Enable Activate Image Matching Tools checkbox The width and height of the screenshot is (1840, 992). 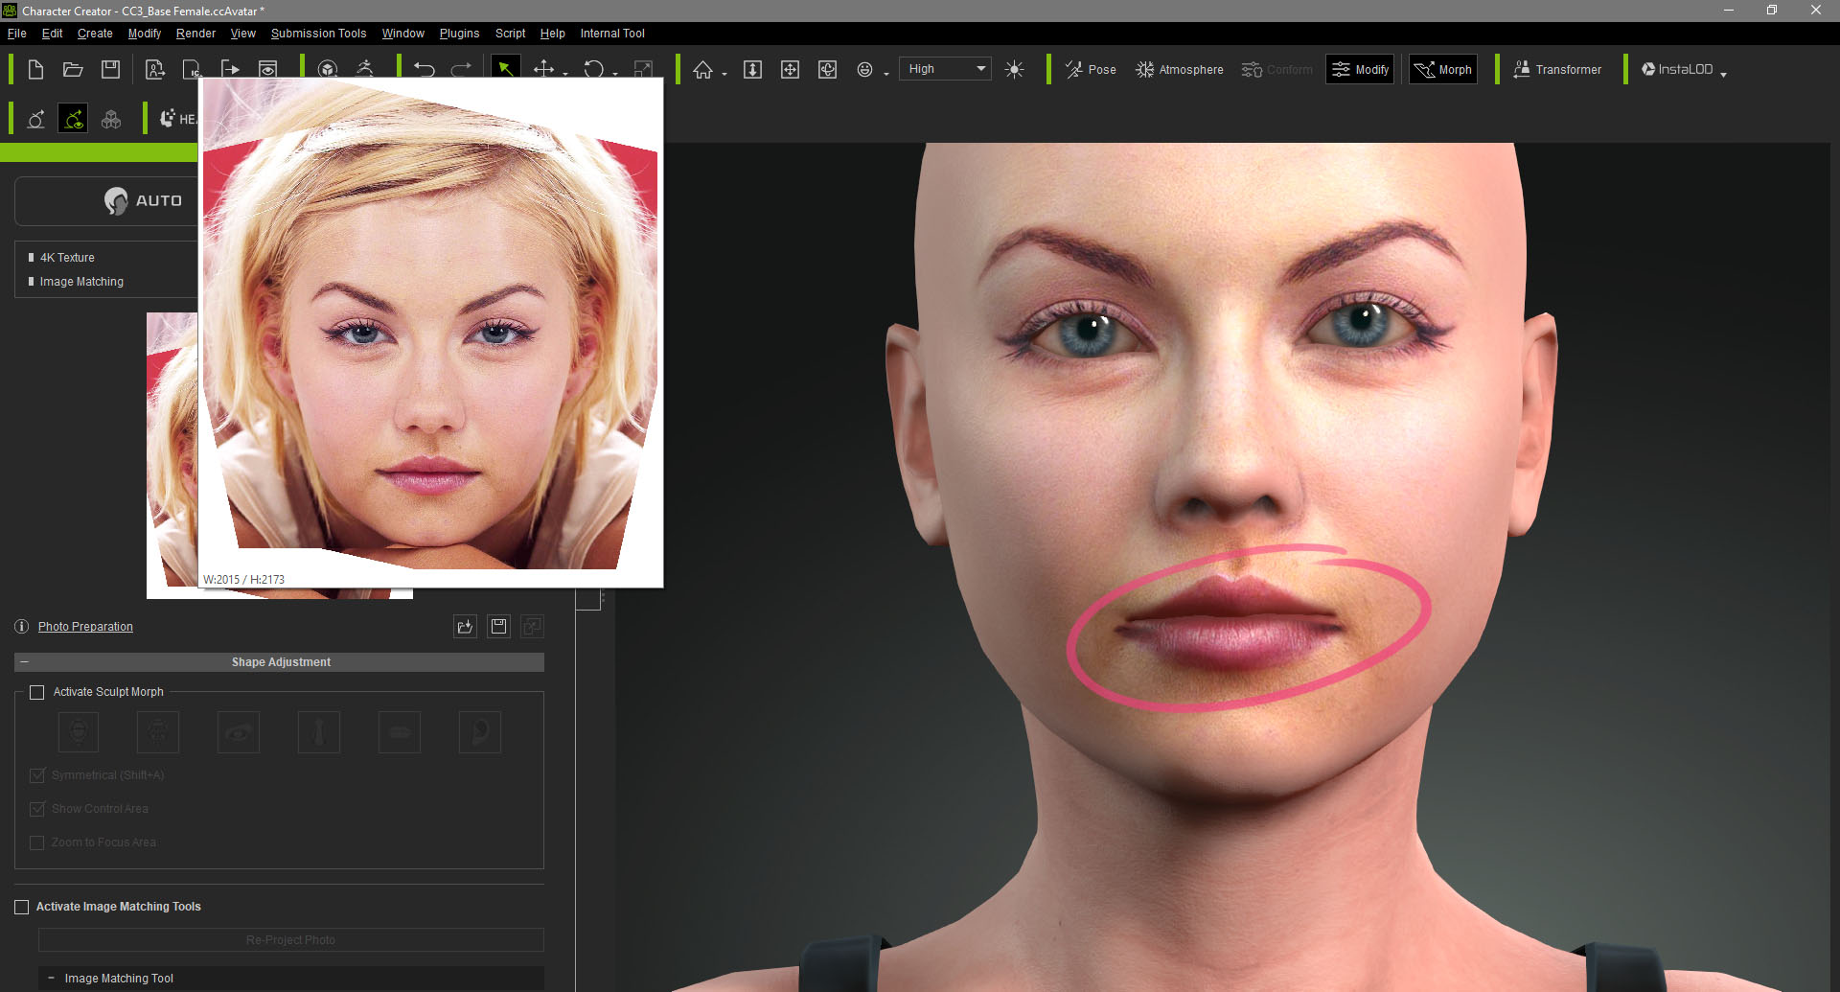22,907
